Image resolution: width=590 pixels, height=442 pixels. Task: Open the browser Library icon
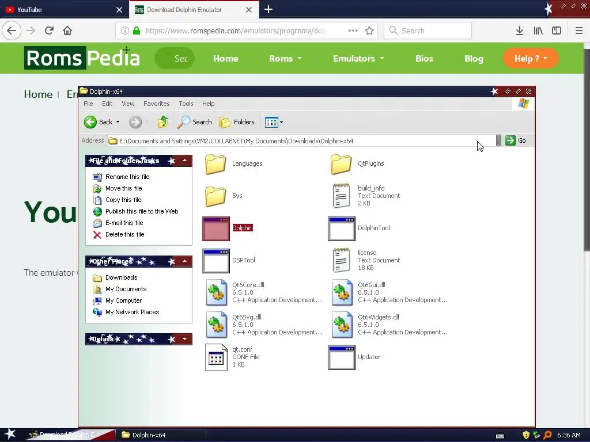tap(538, 31)
